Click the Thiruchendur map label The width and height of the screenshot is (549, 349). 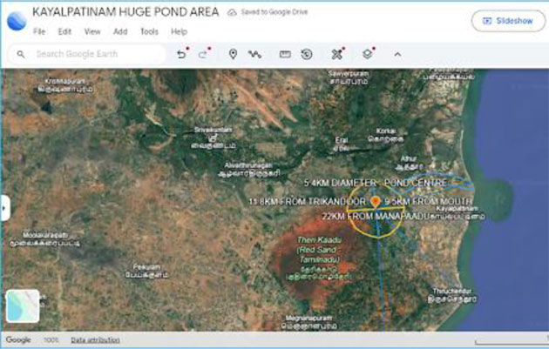(452, 295)
